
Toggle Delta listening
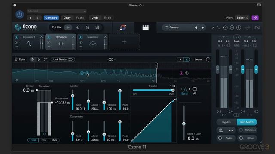click(20, 59)
